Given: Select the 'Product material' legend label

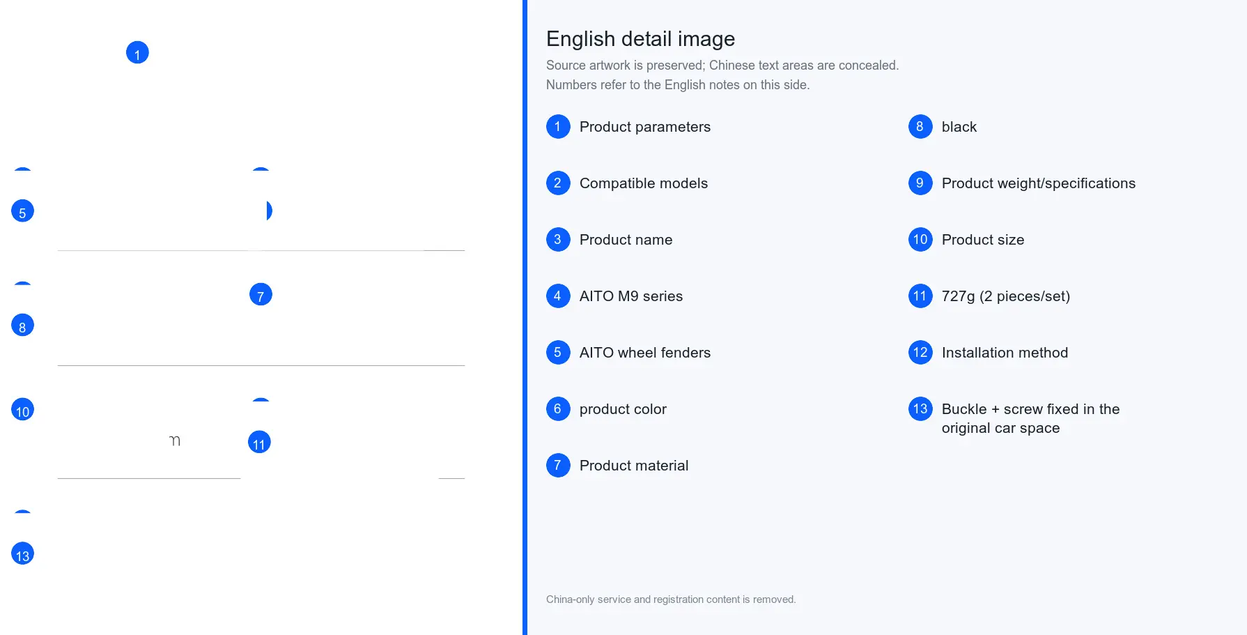Looking at the screenshot, I should [x=634, y=466].
